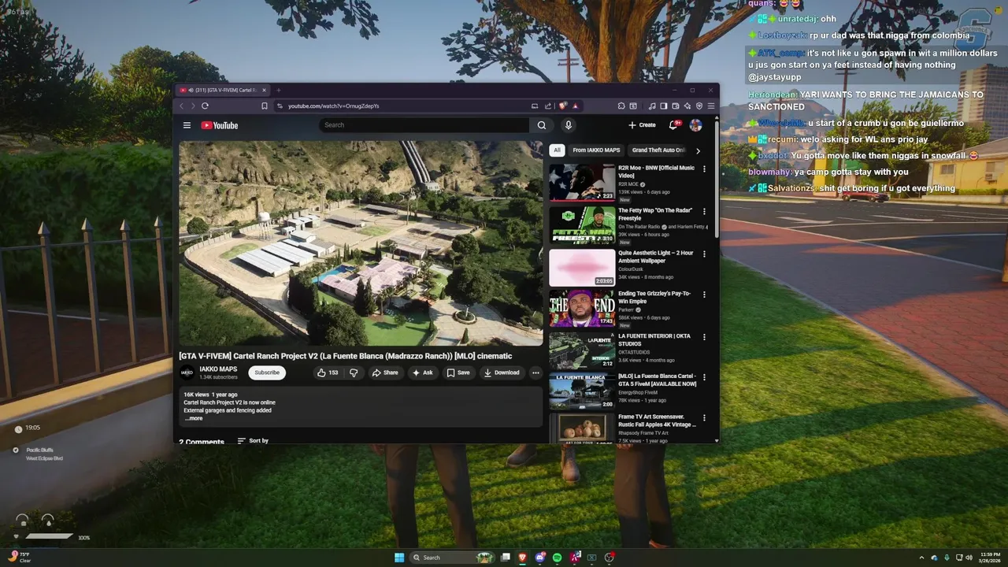Open the La Fuente Blanca Cartel MLO thumbnail
Image resolution: width=1008 pixels, height=567 pixels.
pyautogui.click(x=582, y=391)
